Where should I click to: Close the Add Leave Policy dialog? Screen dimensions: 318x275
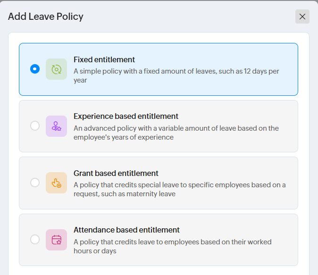coord(302,17)
